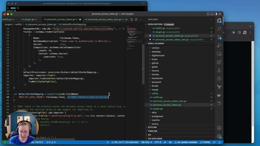
Task: Click the errors and warnings count
Action: coord(51,142)
